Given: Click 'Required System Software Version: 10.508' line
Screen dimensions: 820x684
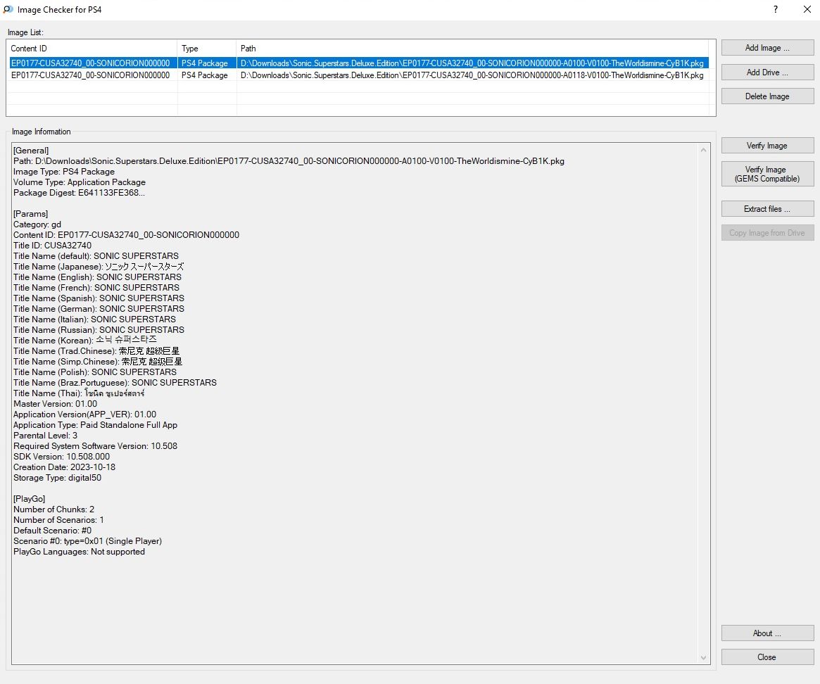Looking at the screenshot, I should (95, 446).
